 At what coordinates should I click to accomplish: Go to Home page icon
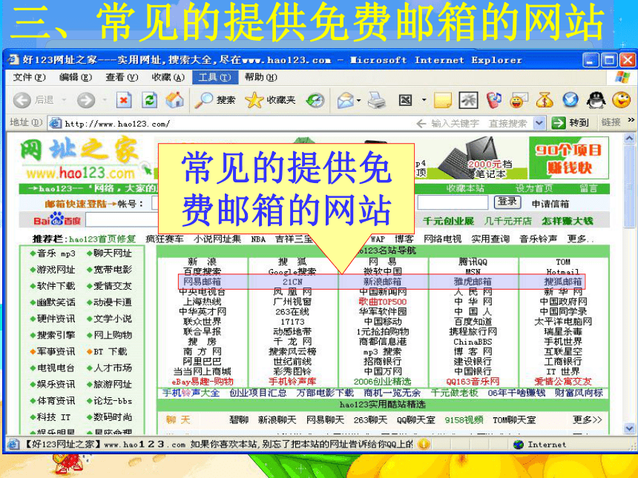(x=174, y=100)
